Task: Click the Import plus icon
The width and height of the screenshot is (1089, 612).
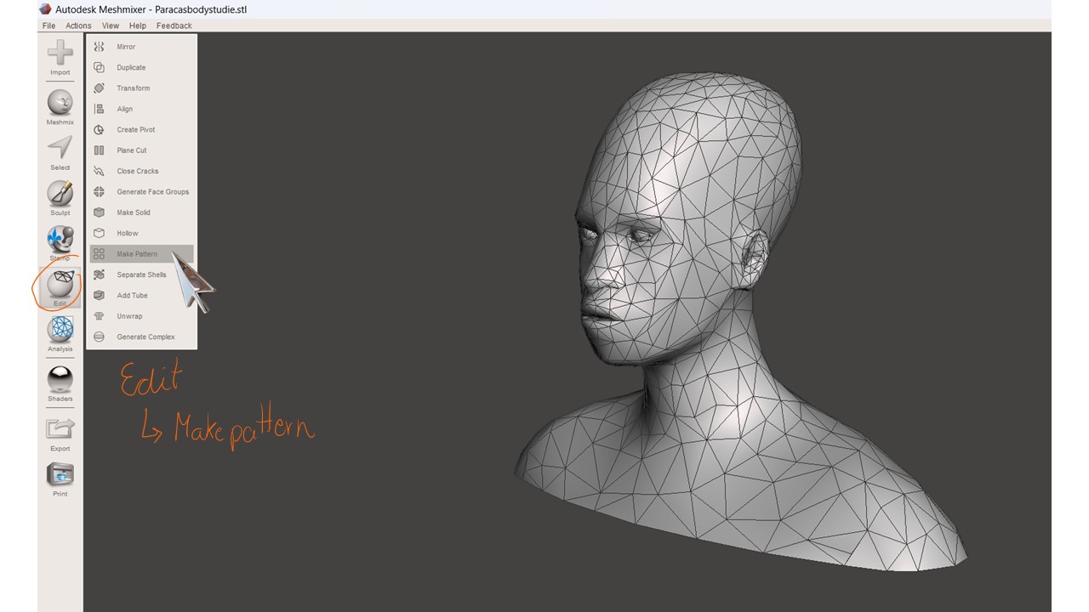Action: pos(60,53)
